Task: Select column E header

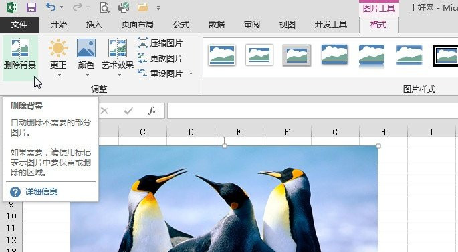Action: pyautogui.click(x=239, y=132)
